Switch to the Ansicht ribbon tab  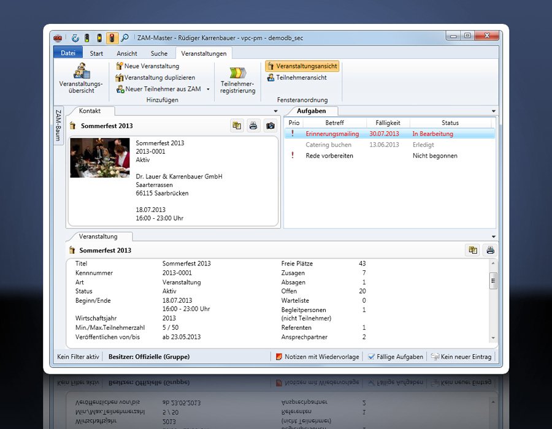point(127,53)
